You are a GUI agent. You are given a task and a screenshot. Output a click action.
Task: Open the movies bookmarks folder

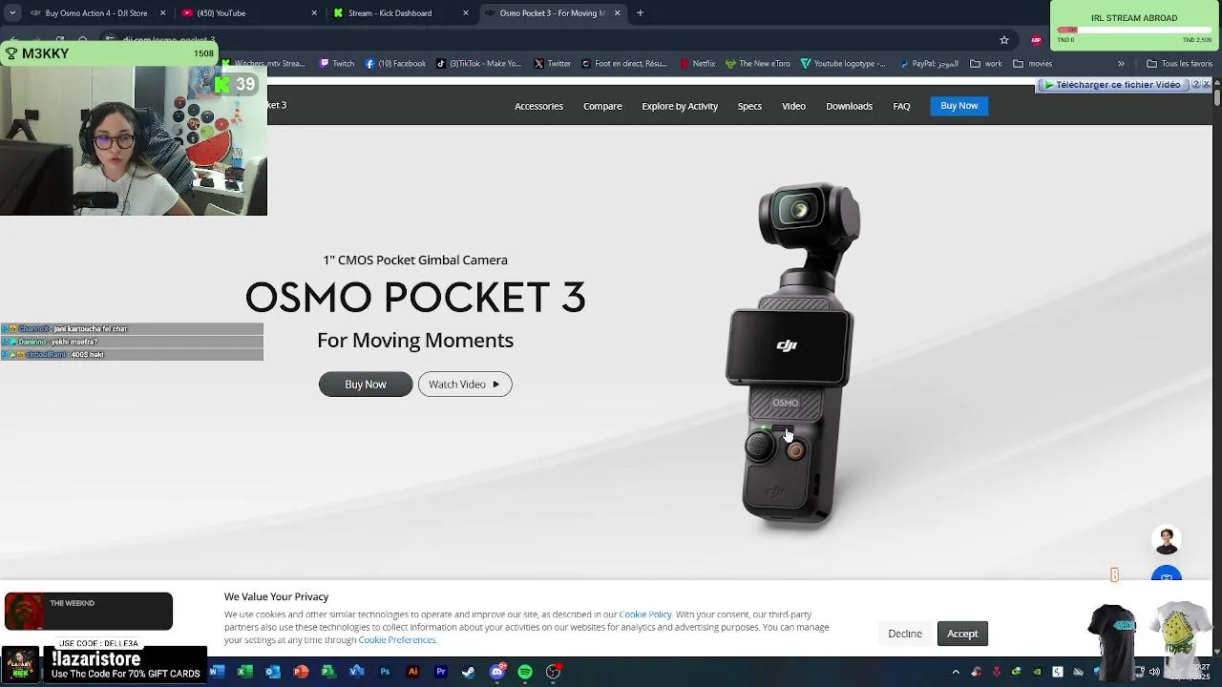pyautogui.click(x=1032, y=64)
